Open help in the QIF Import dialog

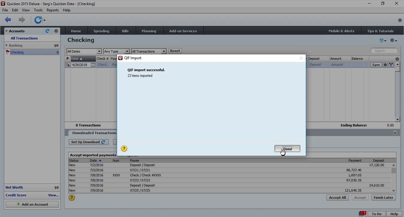coord(124,149)
